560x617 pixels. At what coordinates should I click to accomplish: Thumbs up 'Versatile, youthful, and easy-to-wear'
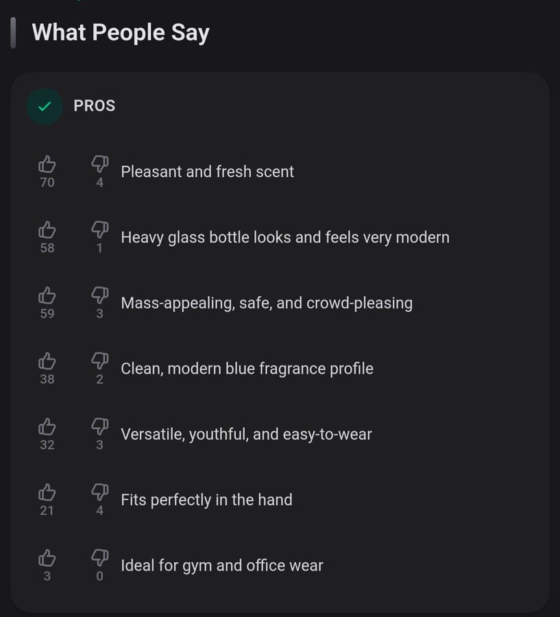click(47, 426)
